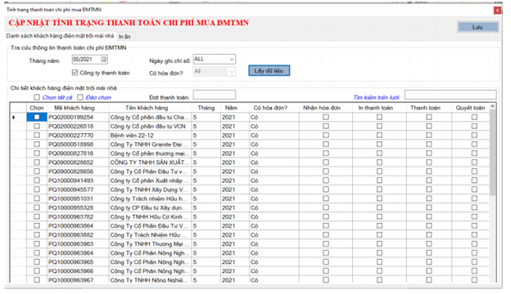Screen dimensions: 511x294
Task: Tick Nhận hóa đơn for PQ02000199254
Action: tap(326, 117)
